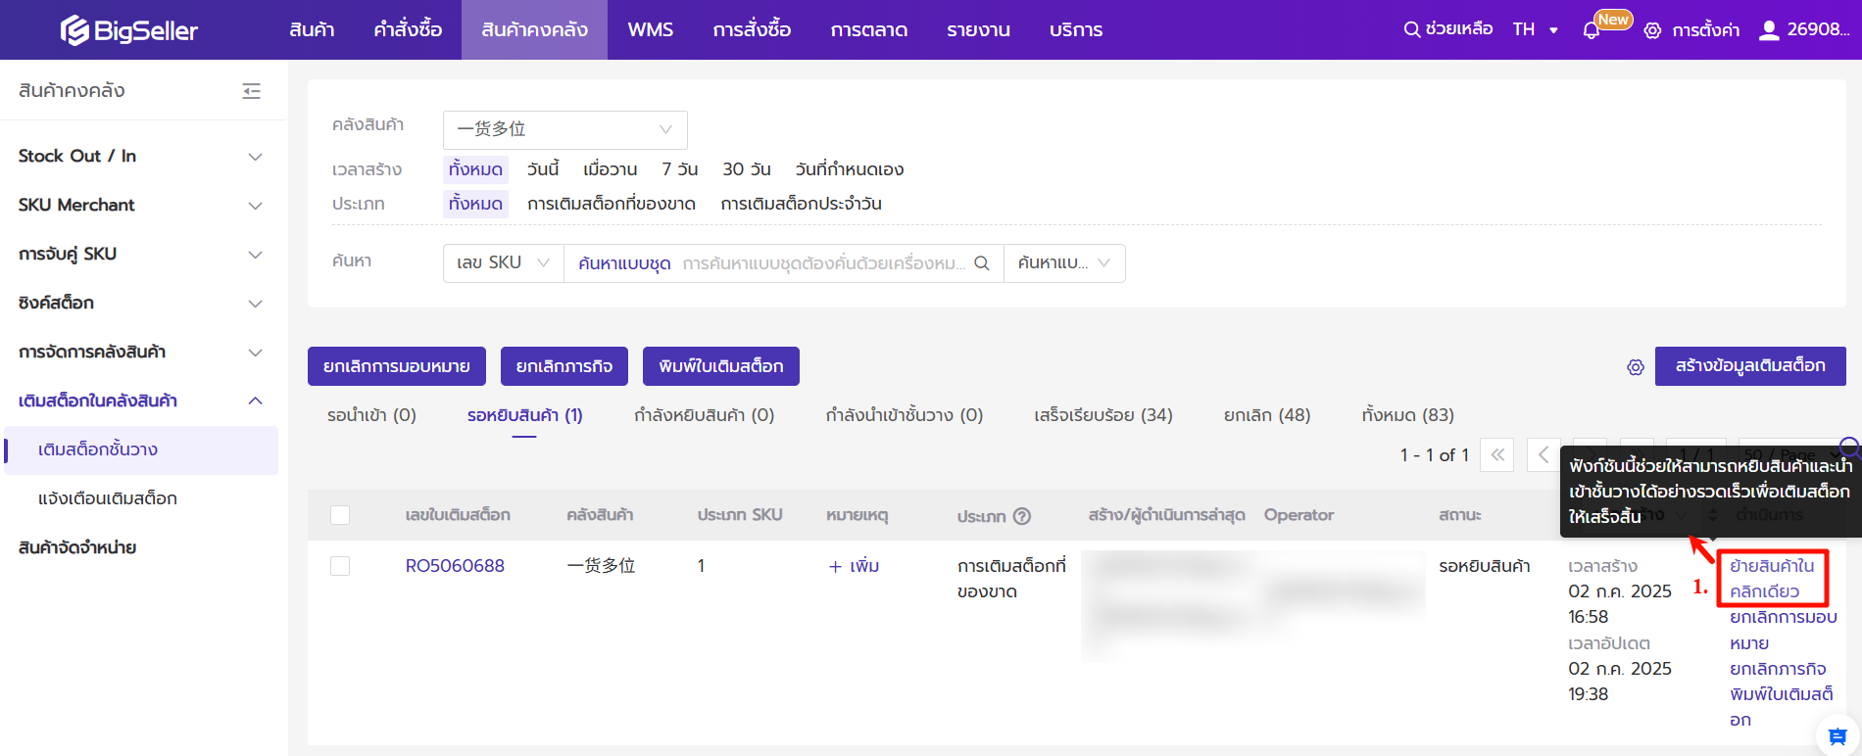Open the SKU number search type dropdown
Screen dimensions: 1862x756
pos(504,263)
